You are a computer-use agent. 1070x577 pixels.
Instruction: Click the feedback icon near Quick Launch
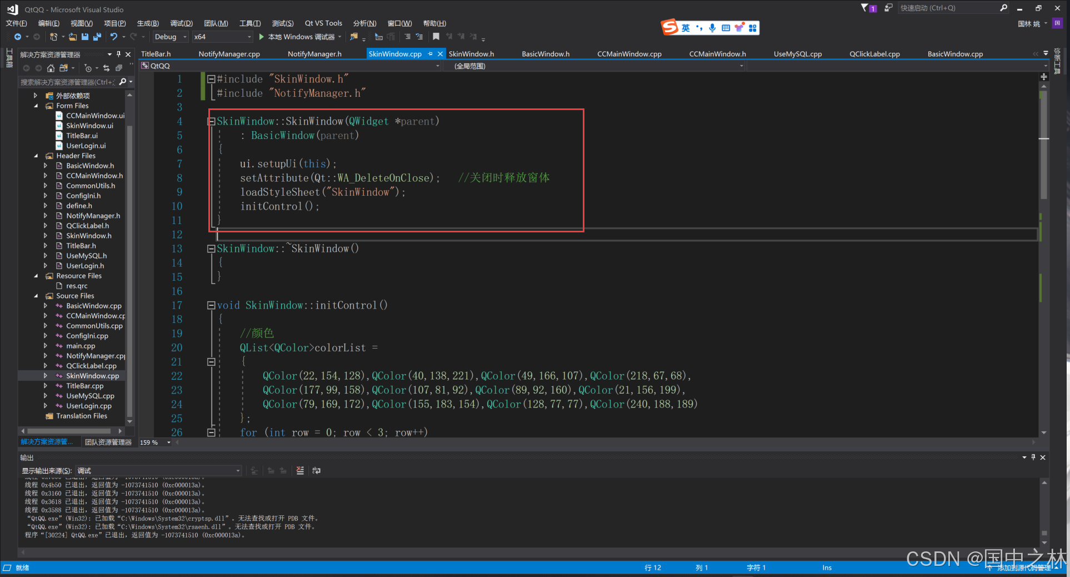(x=888, y=8)
